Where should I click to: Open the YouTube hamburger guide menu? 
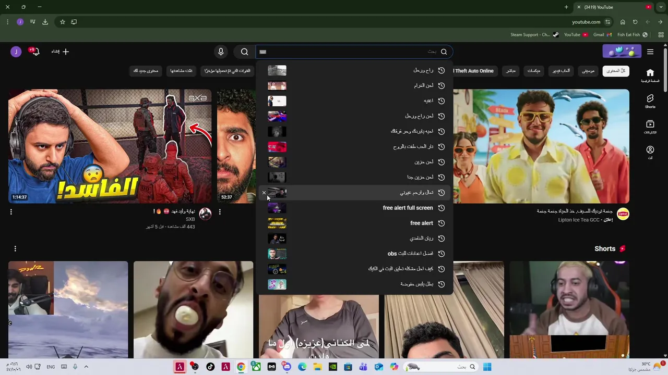650,52
